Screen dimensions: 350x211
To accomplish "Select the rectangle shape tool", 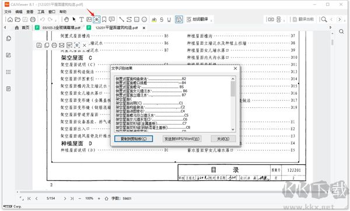I will pyautogui.click(x=136, y=20).
